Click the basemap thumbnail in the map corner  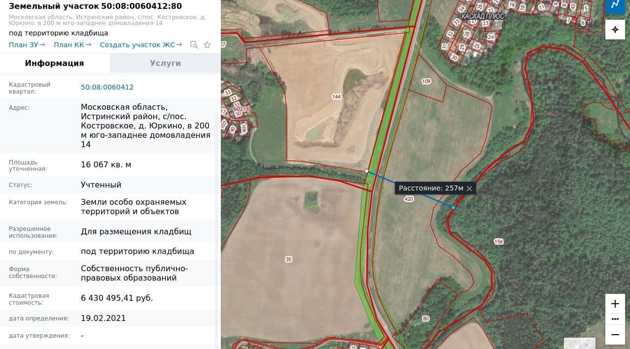click(580, 343)
